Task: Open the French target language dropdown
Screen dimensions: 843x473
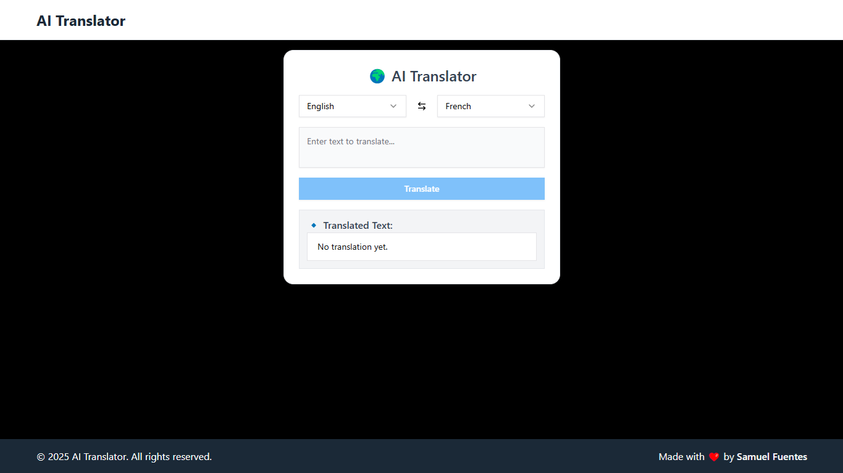Action: pos(490,106)
